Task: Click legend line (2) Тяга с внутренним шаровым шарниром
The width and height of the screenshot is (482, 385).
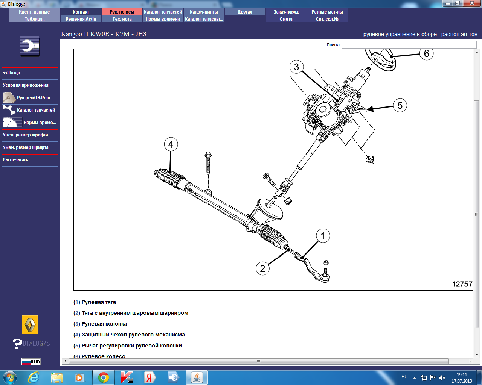Action: click(131, 313)
